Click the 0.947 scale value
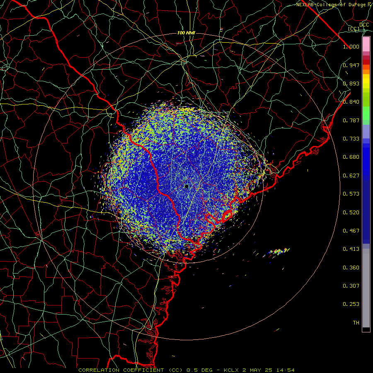The image size is (373, 373). [351, 65]
